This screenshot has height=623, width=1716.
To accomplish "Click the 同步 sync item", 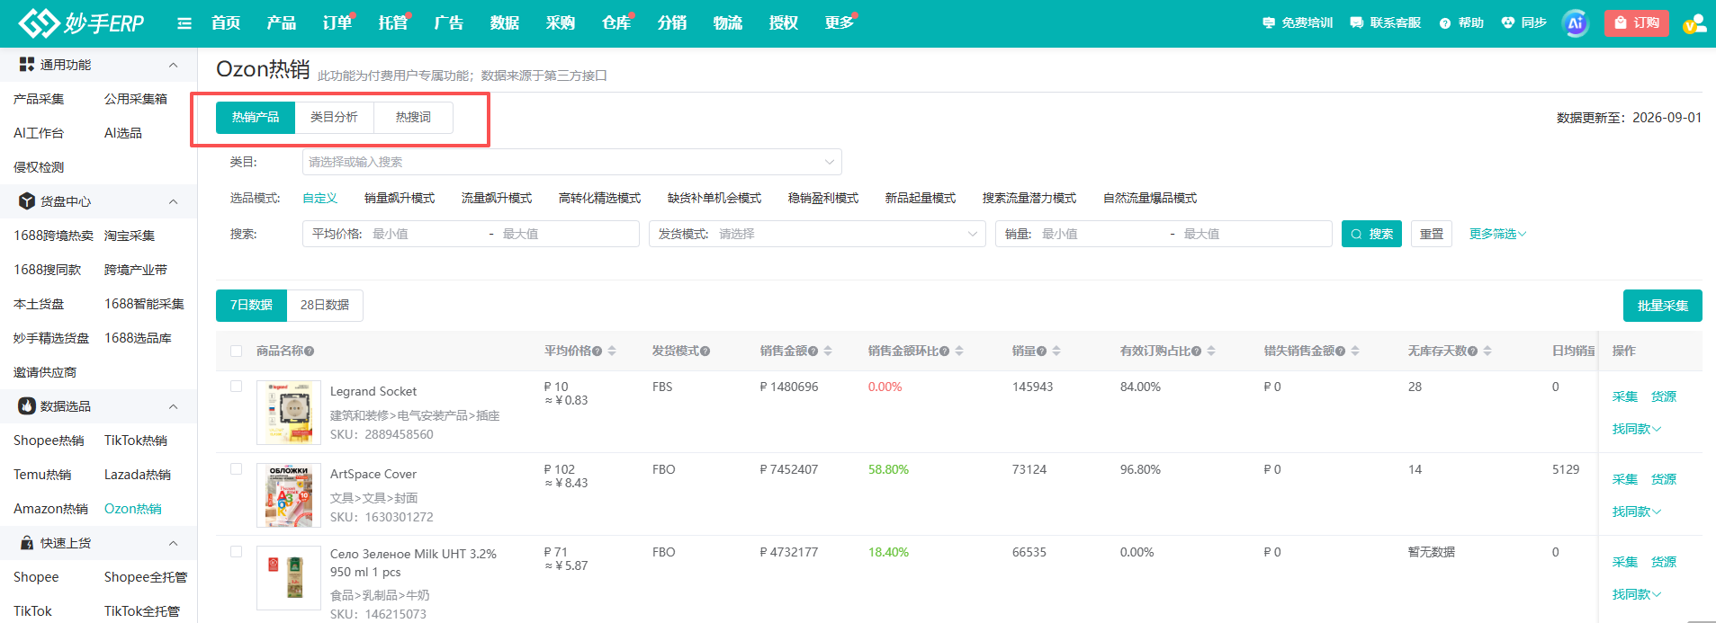I will pos(1523,22).
